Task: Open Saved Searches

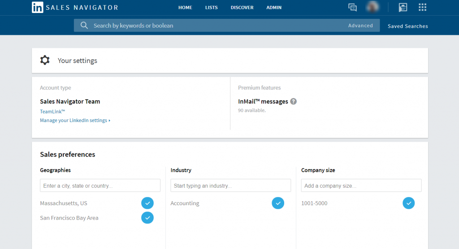Action: coord(407,26)
